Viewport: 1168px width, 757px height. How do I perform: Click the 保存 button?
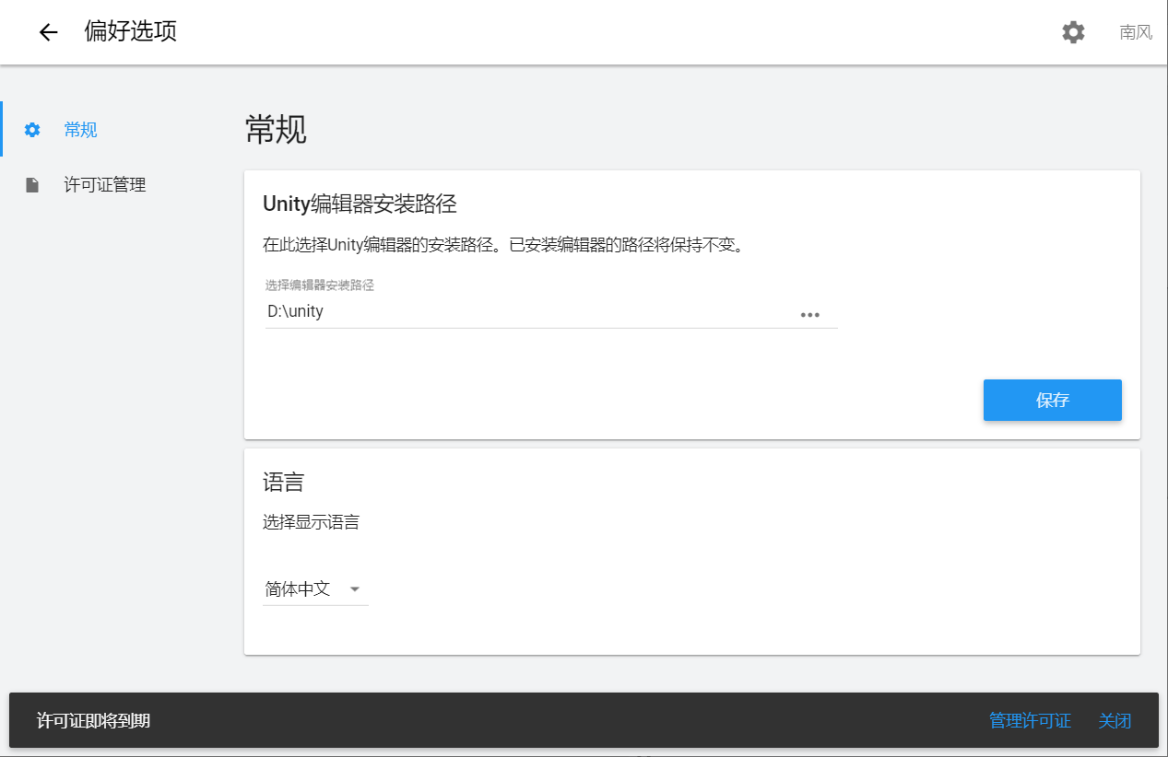pos(1052,400)
